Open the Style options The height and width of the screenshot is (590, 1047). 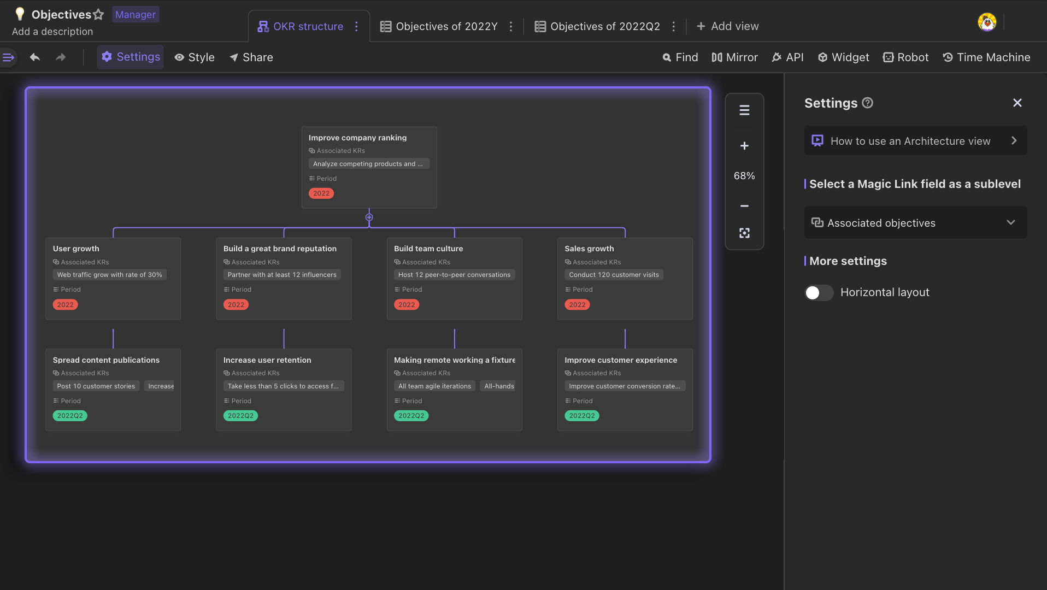(x=195, y=57)
